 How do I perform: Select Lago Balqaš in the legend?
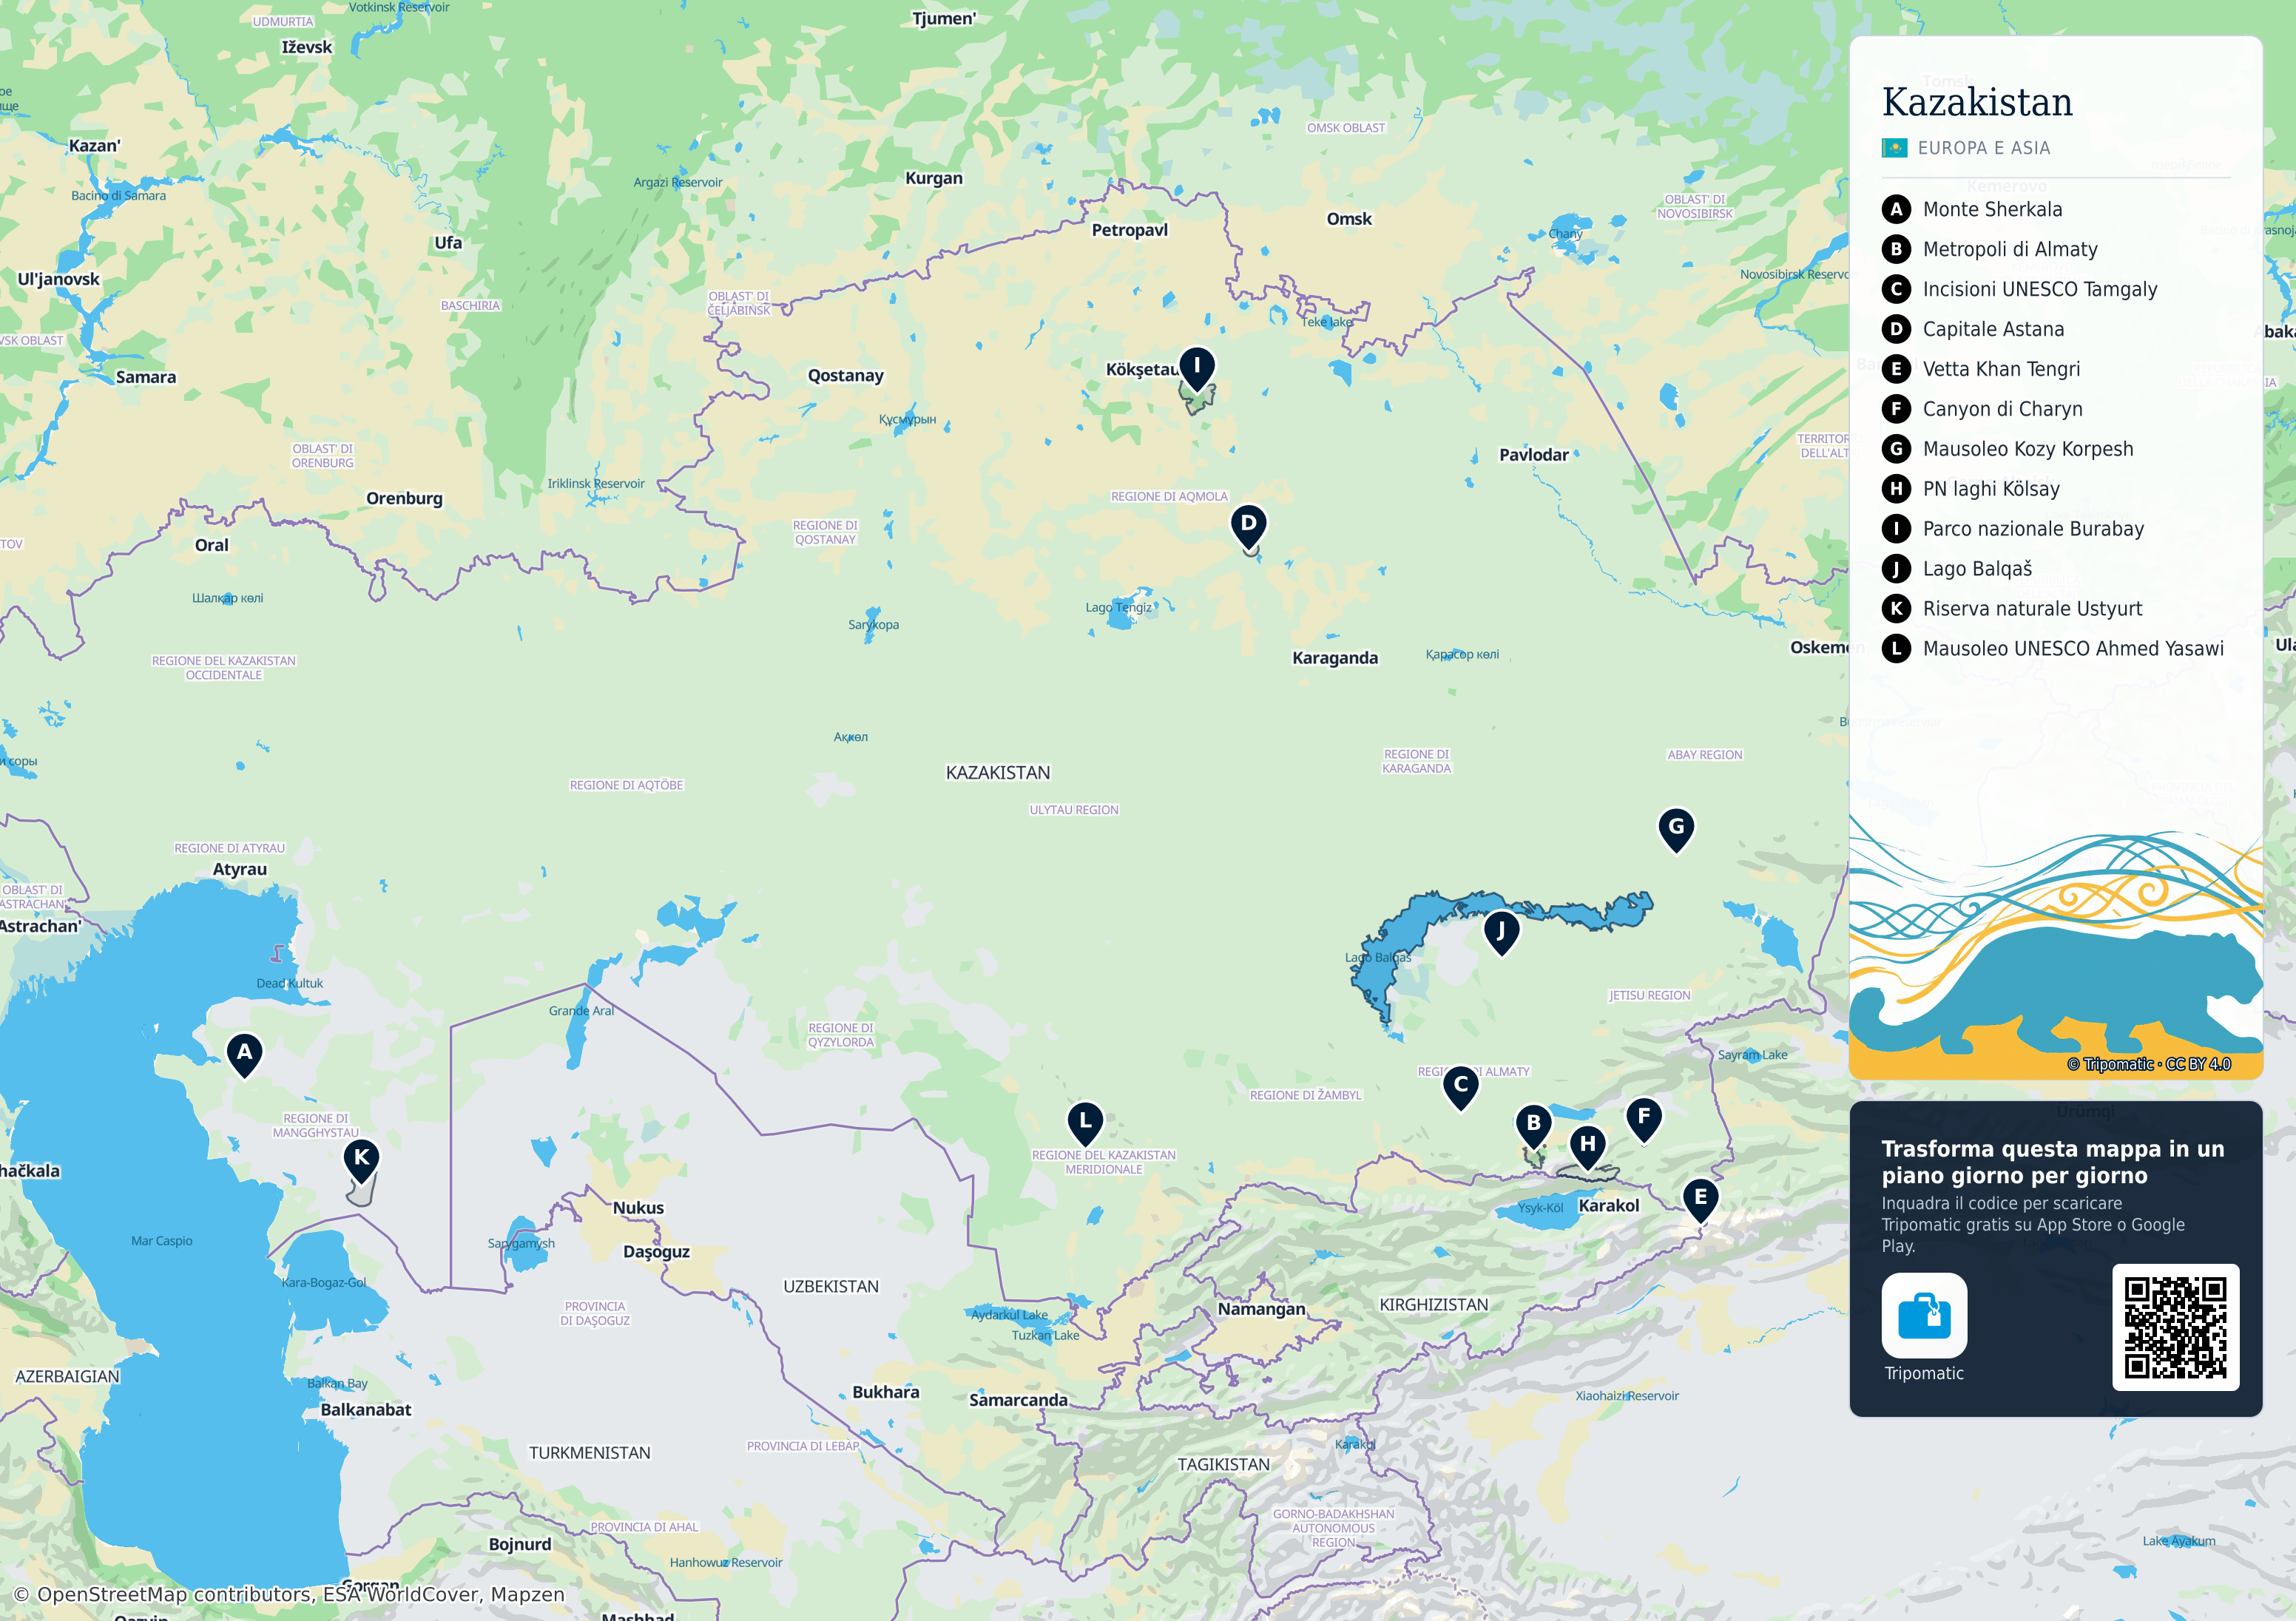[1977, 569]
